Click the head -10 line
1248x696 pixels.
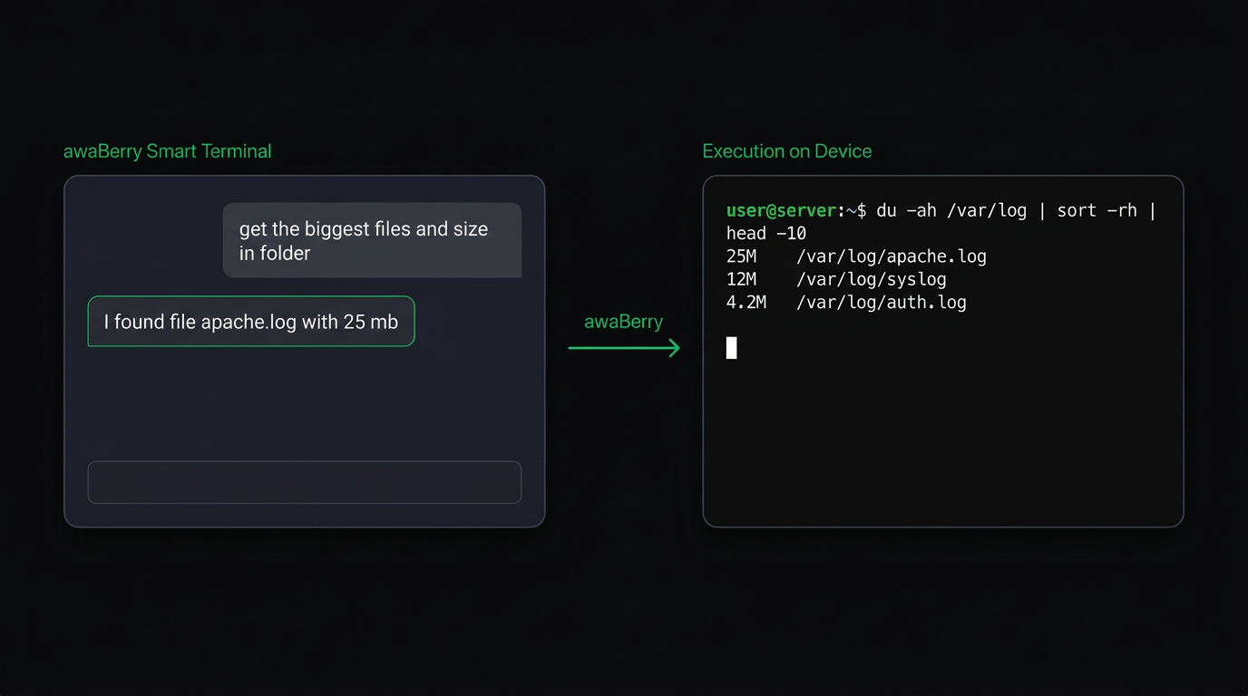(765, 233)
